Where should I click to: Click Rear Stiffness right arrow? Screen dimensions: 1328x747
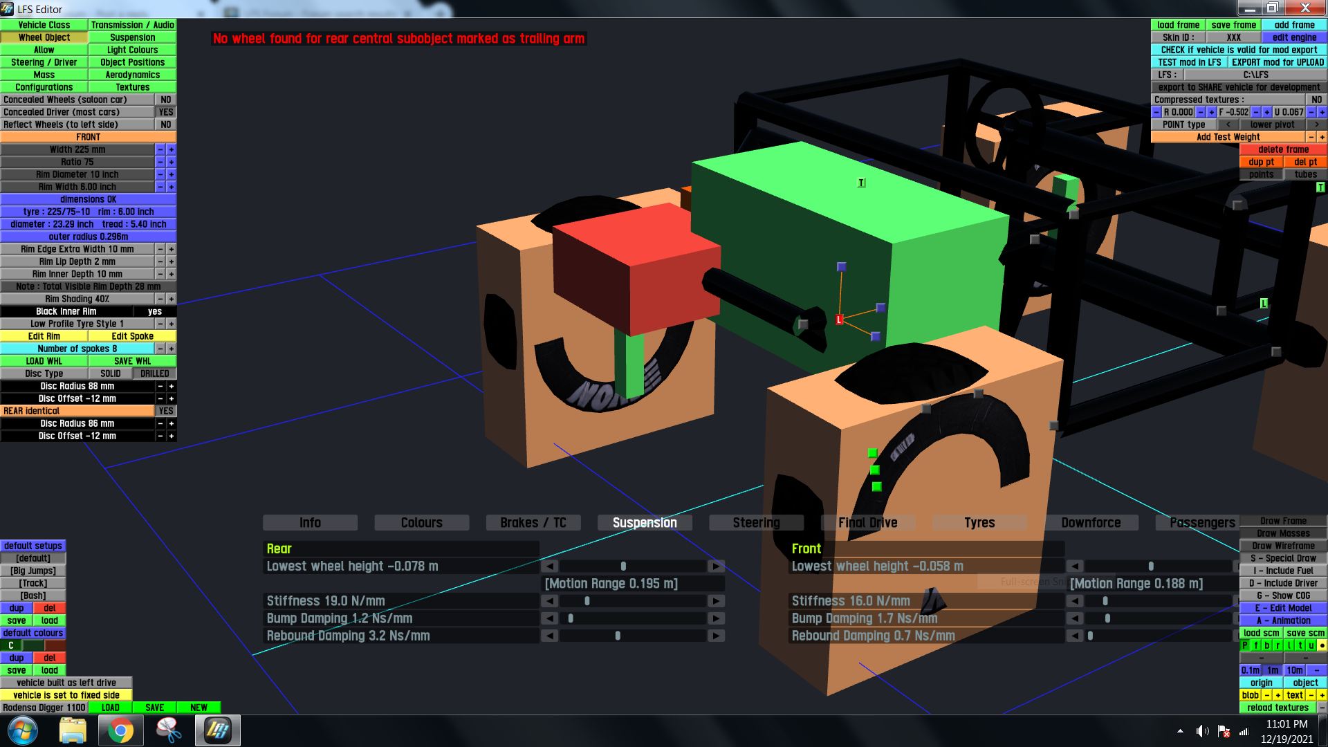point(717,601)
